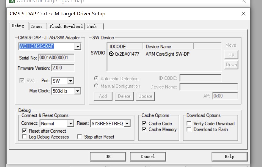Image resolution: width=262 pixels, height=167 pixels.
Task: Enable Stop after Reset checkbox
Action: coord(79,137)
